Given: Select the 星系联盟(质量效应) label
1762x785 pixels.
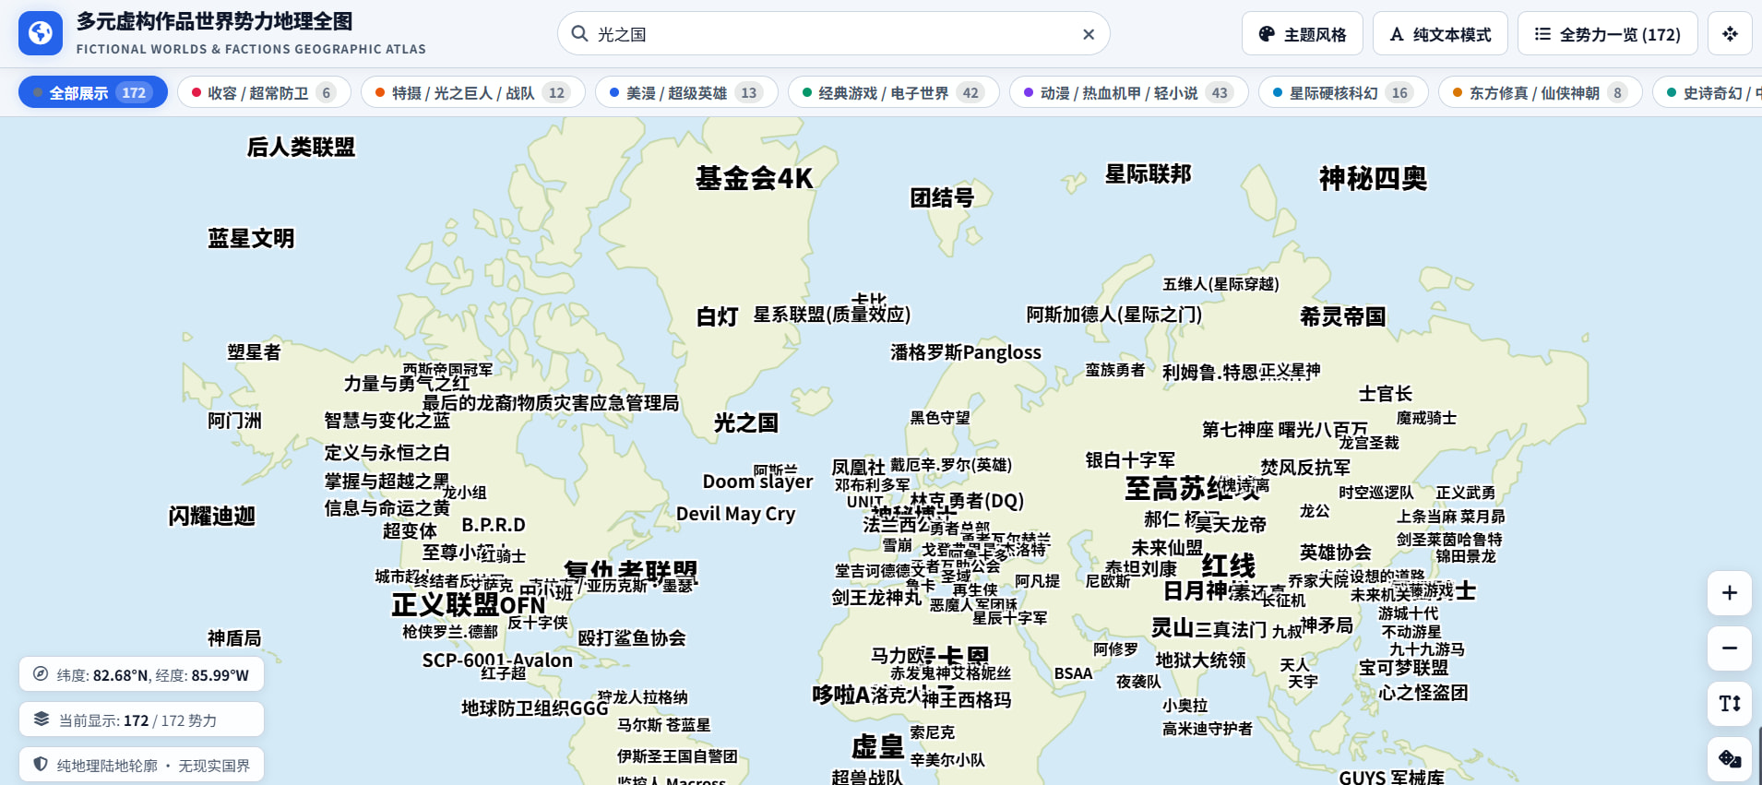Looking at the screenshot, I should [832, 315].
